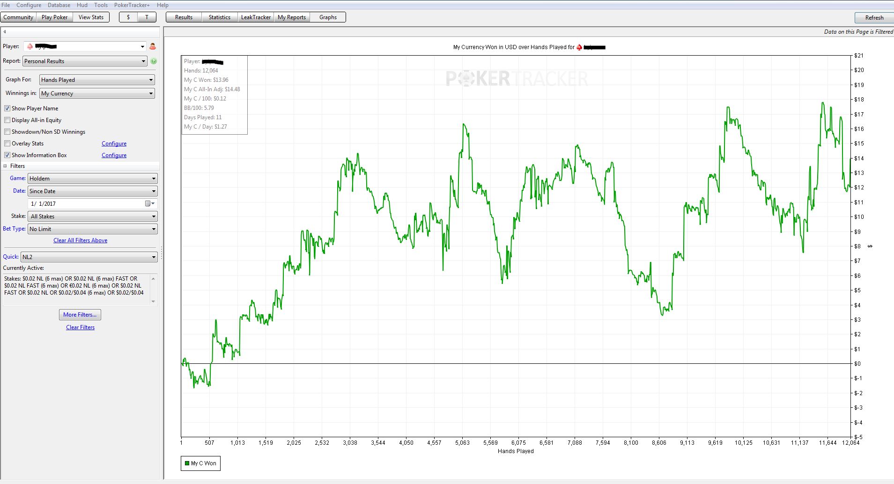This screenshot has width=894, height=484.
Task: Open the calendar picker in date field
Action: [149, 204]
